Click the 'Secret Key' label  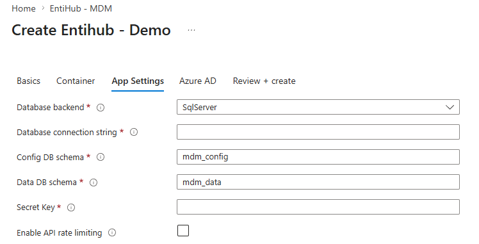36,207
